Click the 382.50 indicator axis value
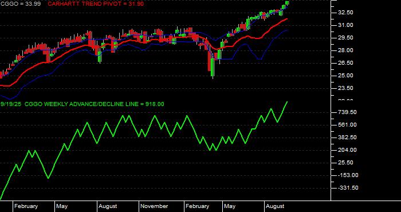 pos(347,138)
